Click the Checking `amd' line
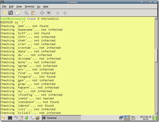The height and width of the screenshot is (122, 159). pos(24,26)
